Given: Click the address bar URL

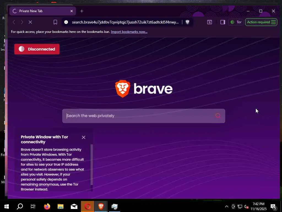Looking at the screenshot, I should (x=125, y=22).
